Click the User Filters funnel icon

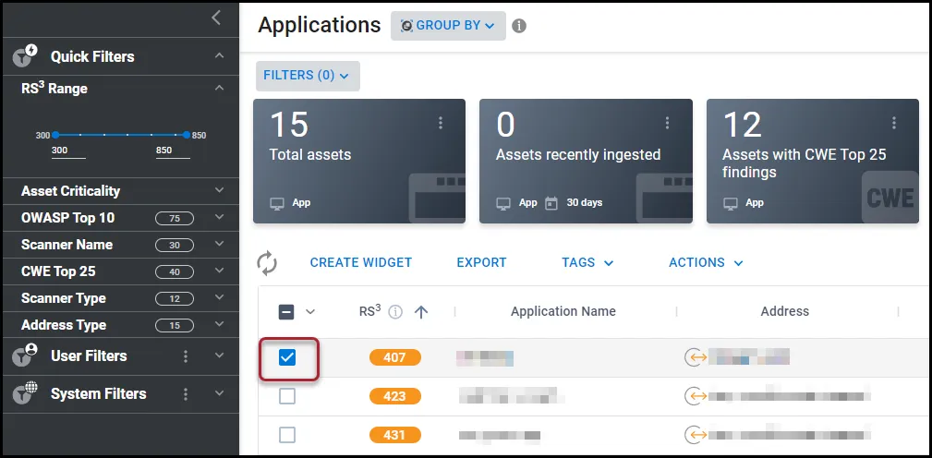tap(25, 356)
